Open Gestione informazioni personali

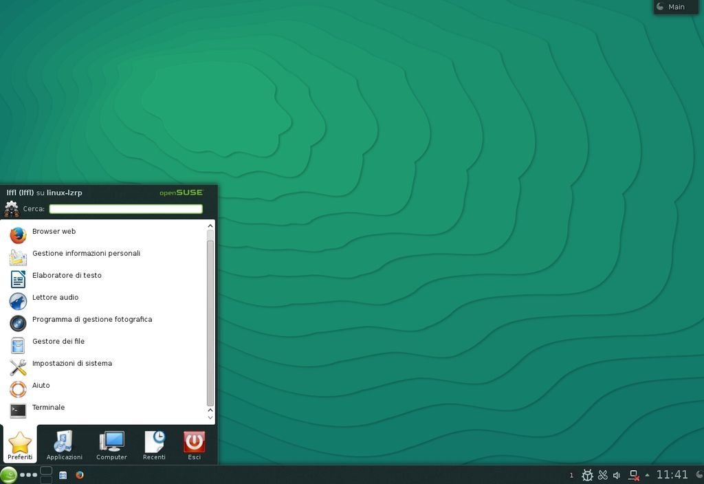(x=86, y=254)
